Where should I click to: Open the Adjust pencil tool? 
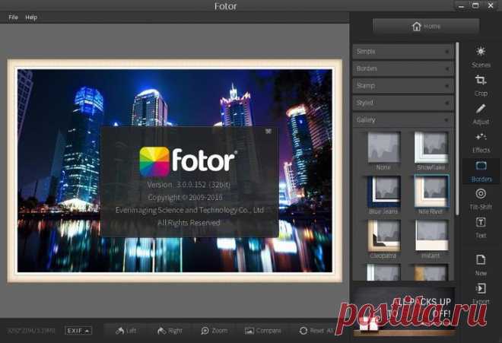click(x=481, y=114)
